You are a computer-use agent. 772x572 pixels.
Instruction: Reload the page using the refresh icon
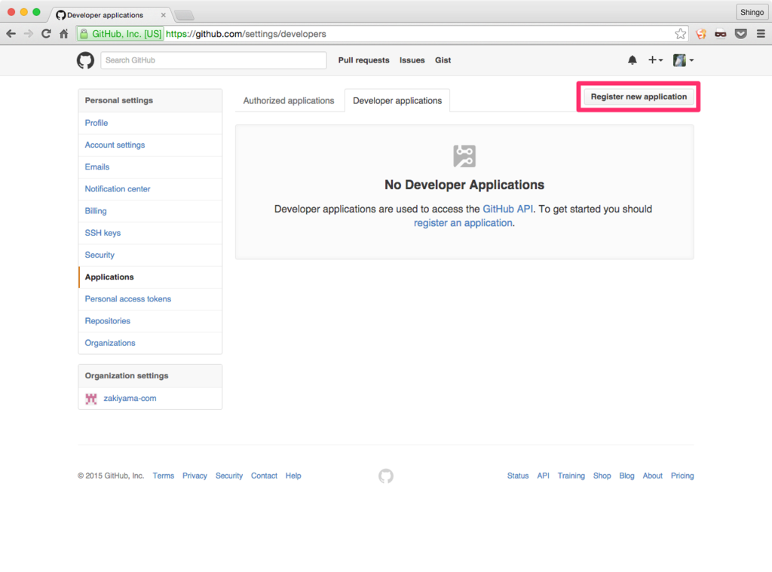(x=47, y=33)
